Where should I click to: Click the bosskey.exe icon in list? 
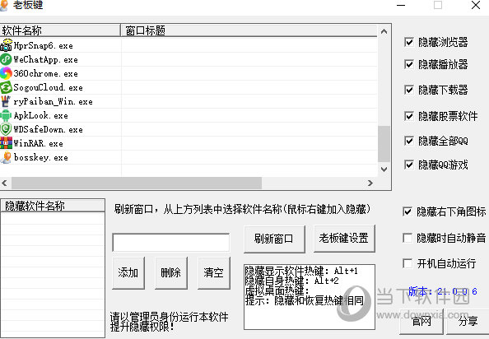(x=6, y=157)
